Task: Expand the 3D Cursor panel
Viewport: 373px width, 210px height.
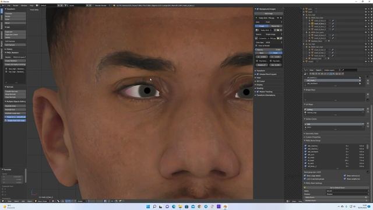Action: [x=260, y=81]
